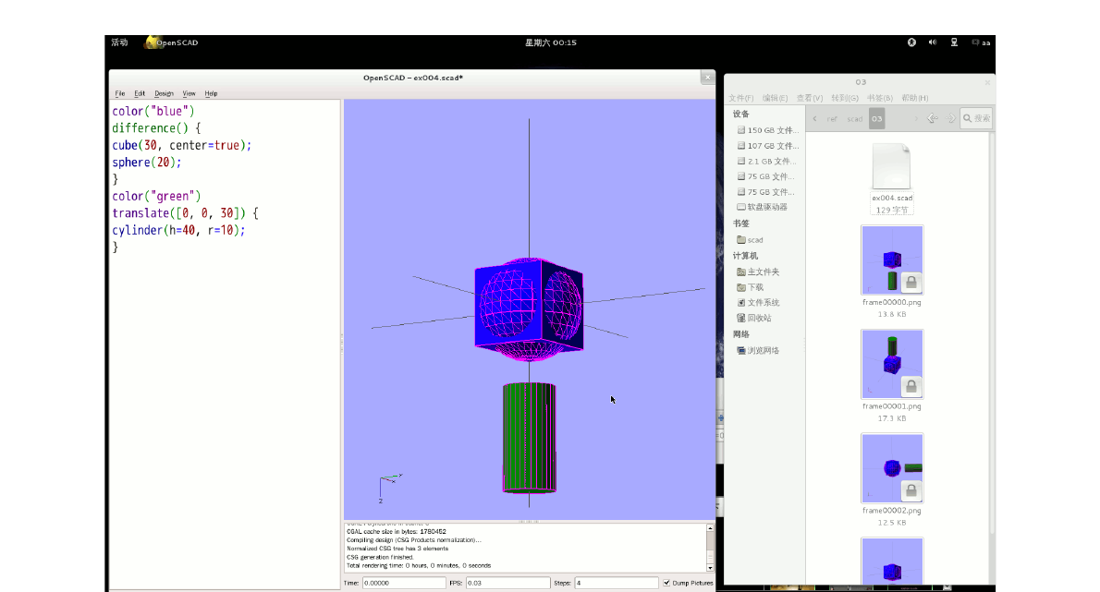Click the 搜索 search button
1100x592 pixels.
976,118
